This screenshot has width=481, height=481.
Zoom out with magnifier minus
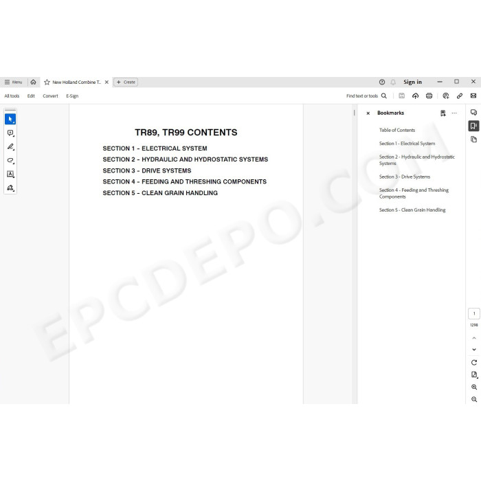pyautogui.click(x=474, y=399)
